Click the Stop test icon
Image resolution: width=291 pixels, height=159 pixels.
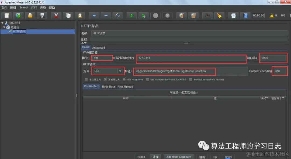(x=155, y=16)
